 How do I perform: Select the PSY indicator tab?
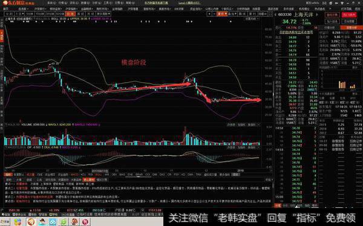pos(177,175)
